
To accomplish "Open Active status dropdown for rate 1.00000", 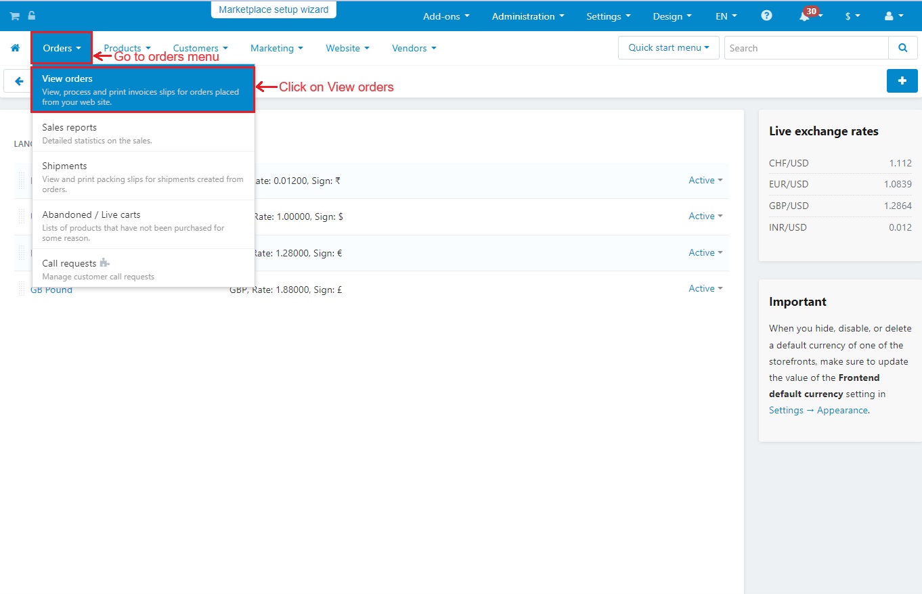I will click(705, 216).
